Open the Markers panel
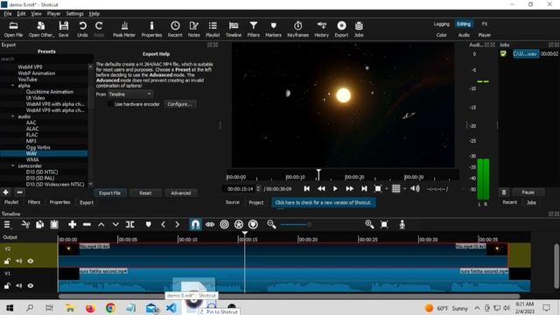The image size is (560, 315). point(274,29)
